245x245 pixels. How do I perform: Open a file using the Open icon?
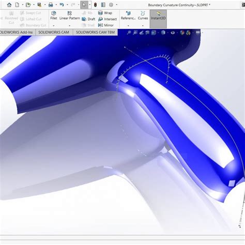pyautogui.click(x=28, y=5)
